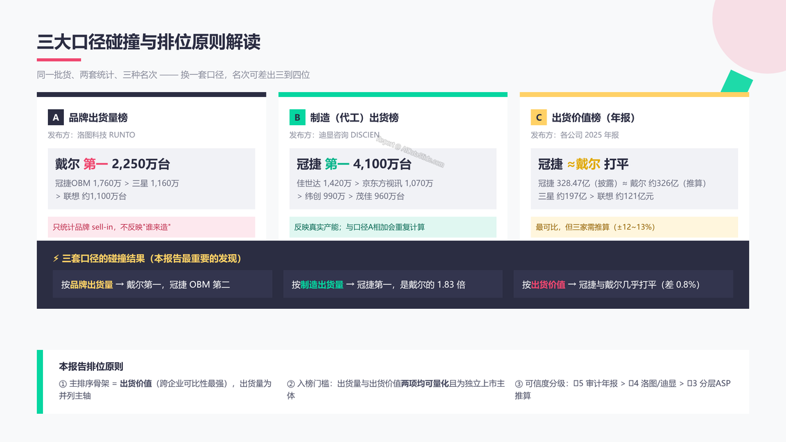Screen dimensions: 786x442
Task: Click the line 冠捷 328.47亿(披露)≈ 戴尔 约326亿
Action: (622, 183)
